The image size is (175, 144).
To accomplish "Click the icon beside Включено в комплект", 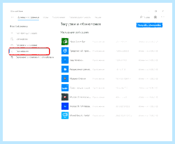I will pyautogui.click(x=12, y=57).
